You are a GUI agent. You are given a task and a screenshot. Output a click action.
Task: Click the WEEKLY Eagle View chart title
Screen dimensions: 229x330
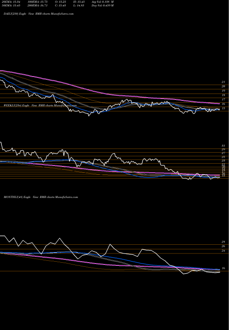[x=40, y=105]
